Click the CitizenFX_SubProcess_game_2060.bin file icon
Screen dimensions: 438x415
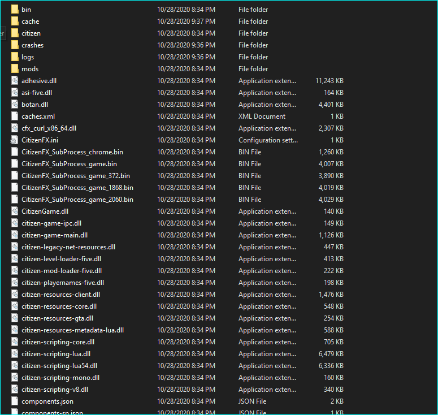click(x=15, y=199)
